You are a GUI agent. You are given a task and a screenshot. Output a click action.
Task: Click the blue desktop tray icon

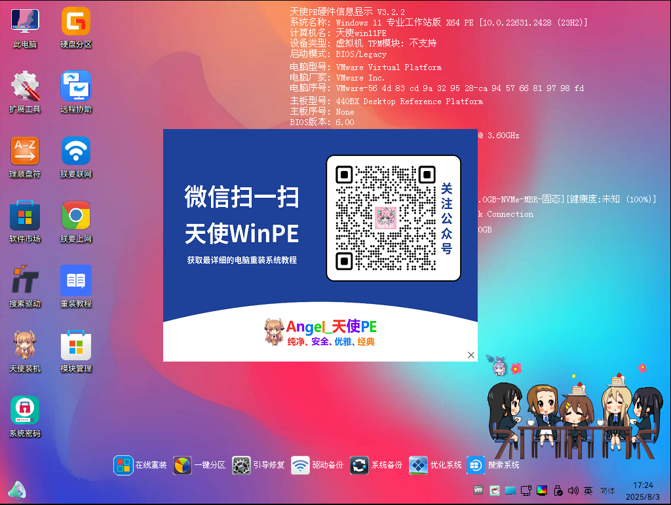click(x=510, y=491)
